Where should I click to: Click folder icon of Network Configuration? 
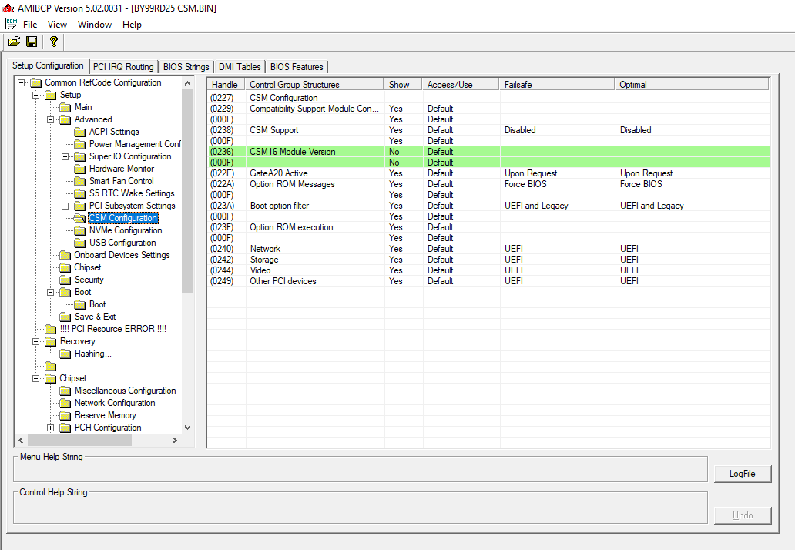[x=65, y=403]
